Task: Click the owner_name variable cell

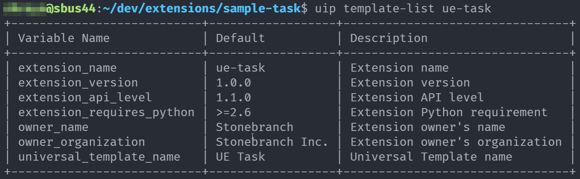Action: (x=53, y=127)
